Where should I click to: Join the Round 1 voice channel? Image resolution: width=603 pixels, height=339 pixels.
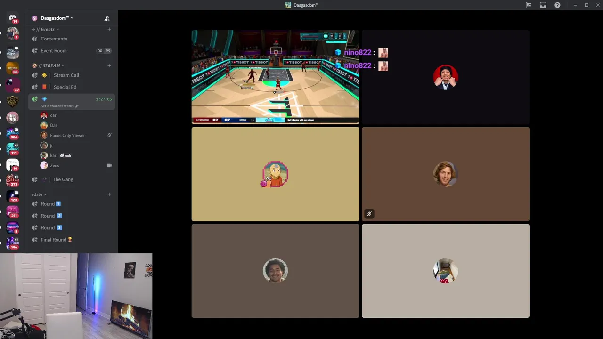72,204
